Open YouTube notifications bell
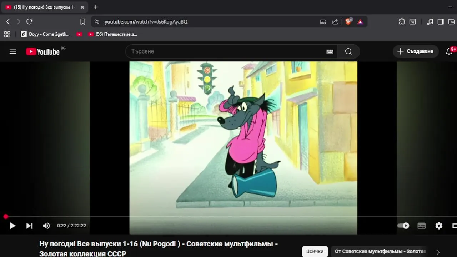This screenshot has width=457, height=257. point(449,51)
